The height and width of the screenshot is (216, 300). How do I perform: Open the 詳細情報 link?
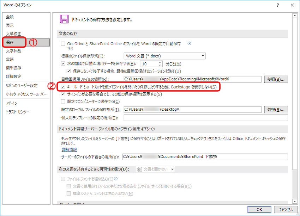pos(69,150)
